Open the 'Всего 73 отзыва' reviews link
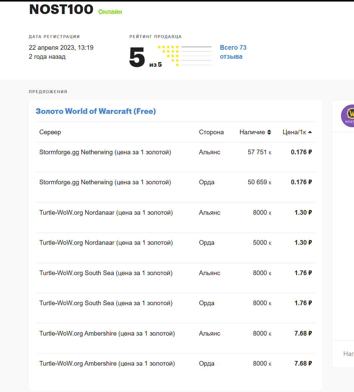 (233, 52)
